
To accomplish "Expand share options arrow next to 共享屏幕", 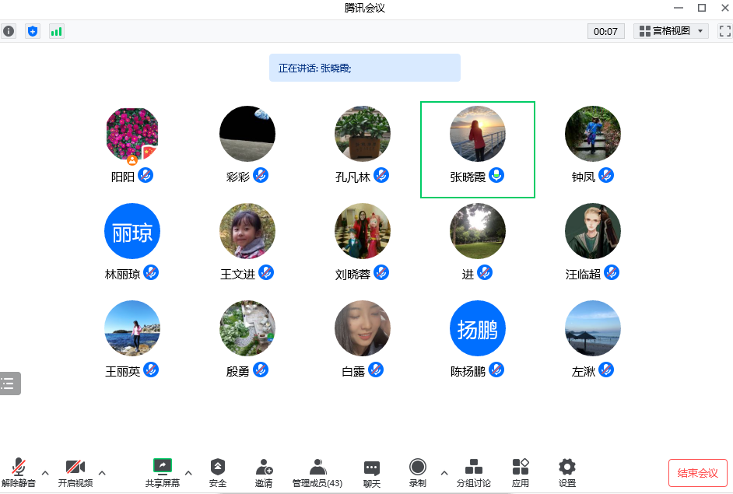I will [188, 473].
